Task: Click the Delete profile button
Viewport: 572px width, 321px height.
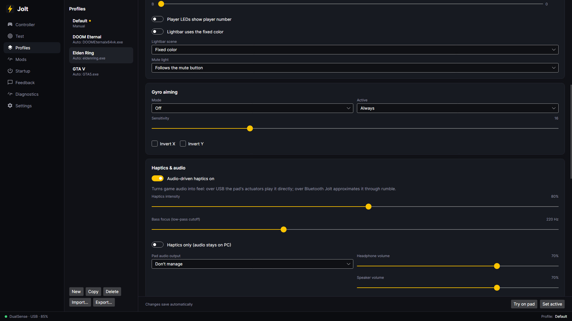Action: coord(112,292)
